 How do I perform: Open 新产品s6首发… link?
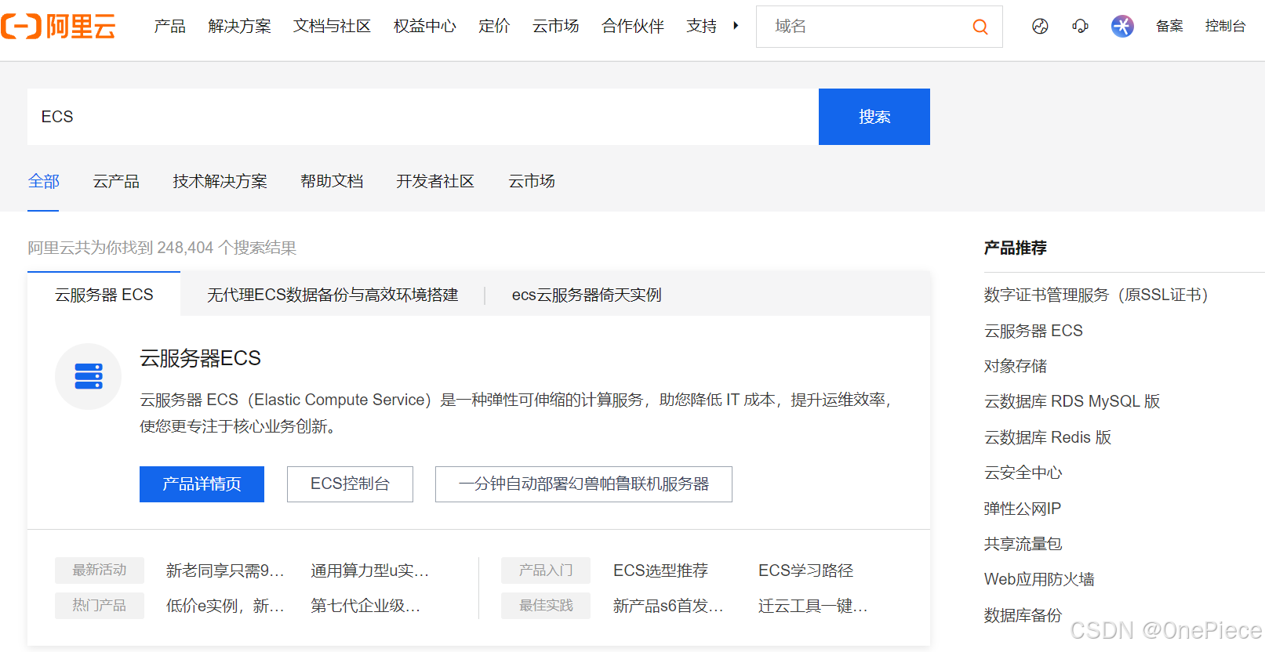pos(668,606)
